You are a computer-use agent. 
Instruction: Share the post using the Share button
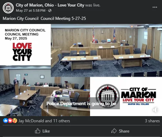click(x=120, y=131)
